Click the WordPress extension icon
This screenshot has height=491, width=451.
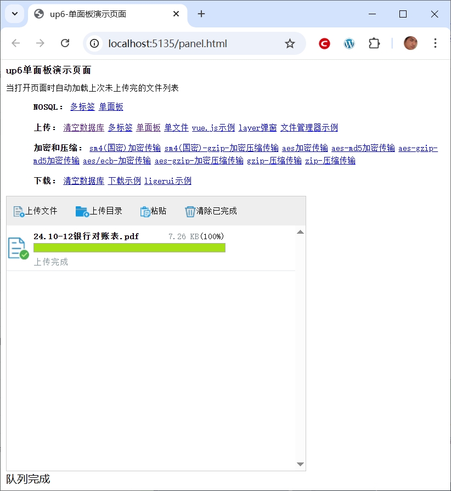pos(349,43)
